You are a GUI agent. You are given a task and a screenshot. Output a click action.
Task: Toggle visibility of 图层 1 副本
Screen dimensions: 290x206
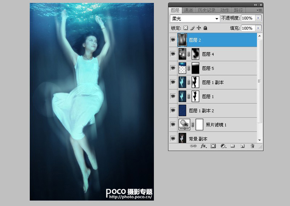173,82
